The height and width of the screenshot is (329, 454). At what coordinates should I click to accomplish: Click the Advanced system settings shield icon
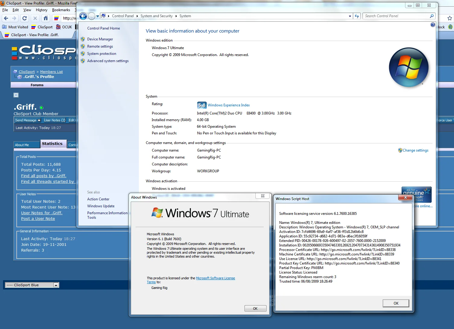(x=83, y=61)
